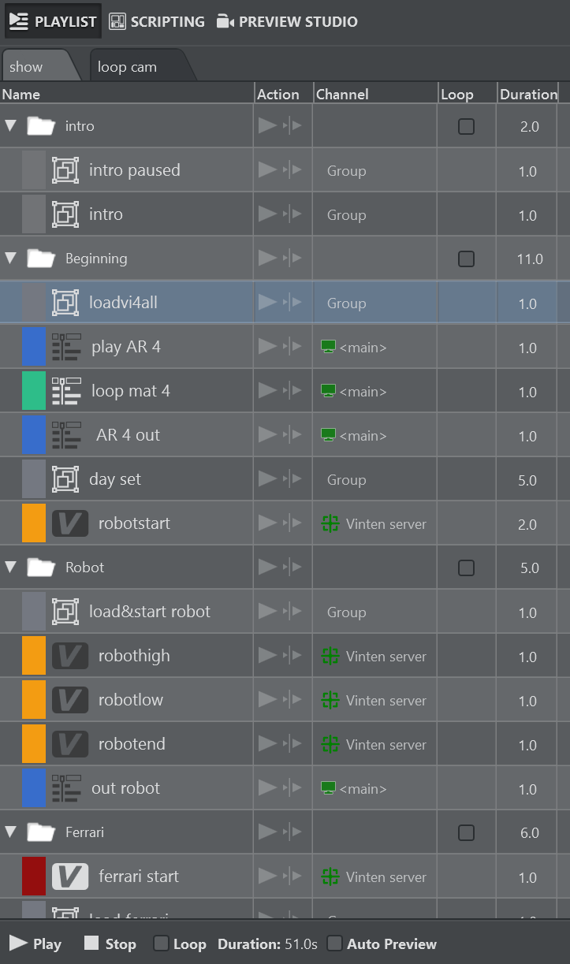
Task: Click the Vinten icon beside ferrari start
Action: [x=70, y=877]
